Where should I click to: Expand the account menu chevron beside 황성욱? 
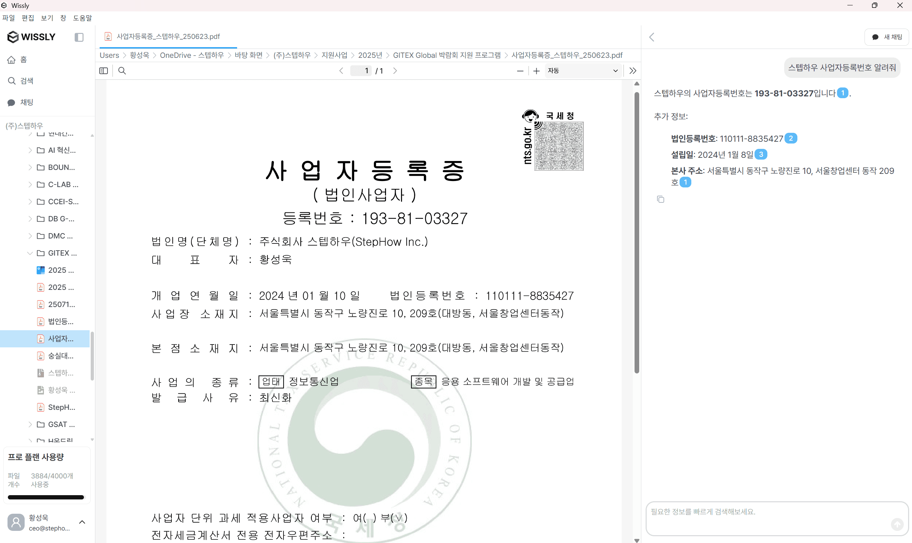click(82, 522)
